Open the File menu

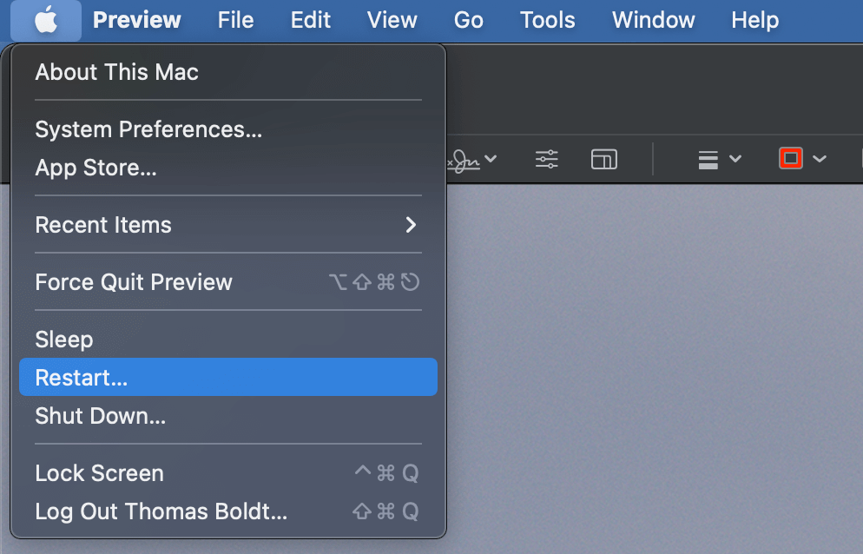[x=235, y=20]
